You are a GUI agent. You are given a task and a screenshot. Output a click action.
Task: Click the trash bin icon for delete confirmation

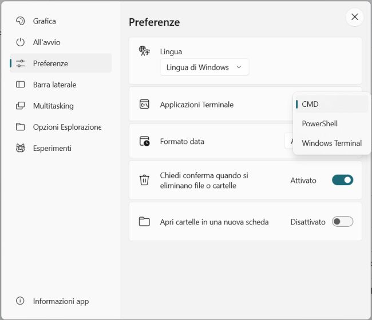point(144,180)
